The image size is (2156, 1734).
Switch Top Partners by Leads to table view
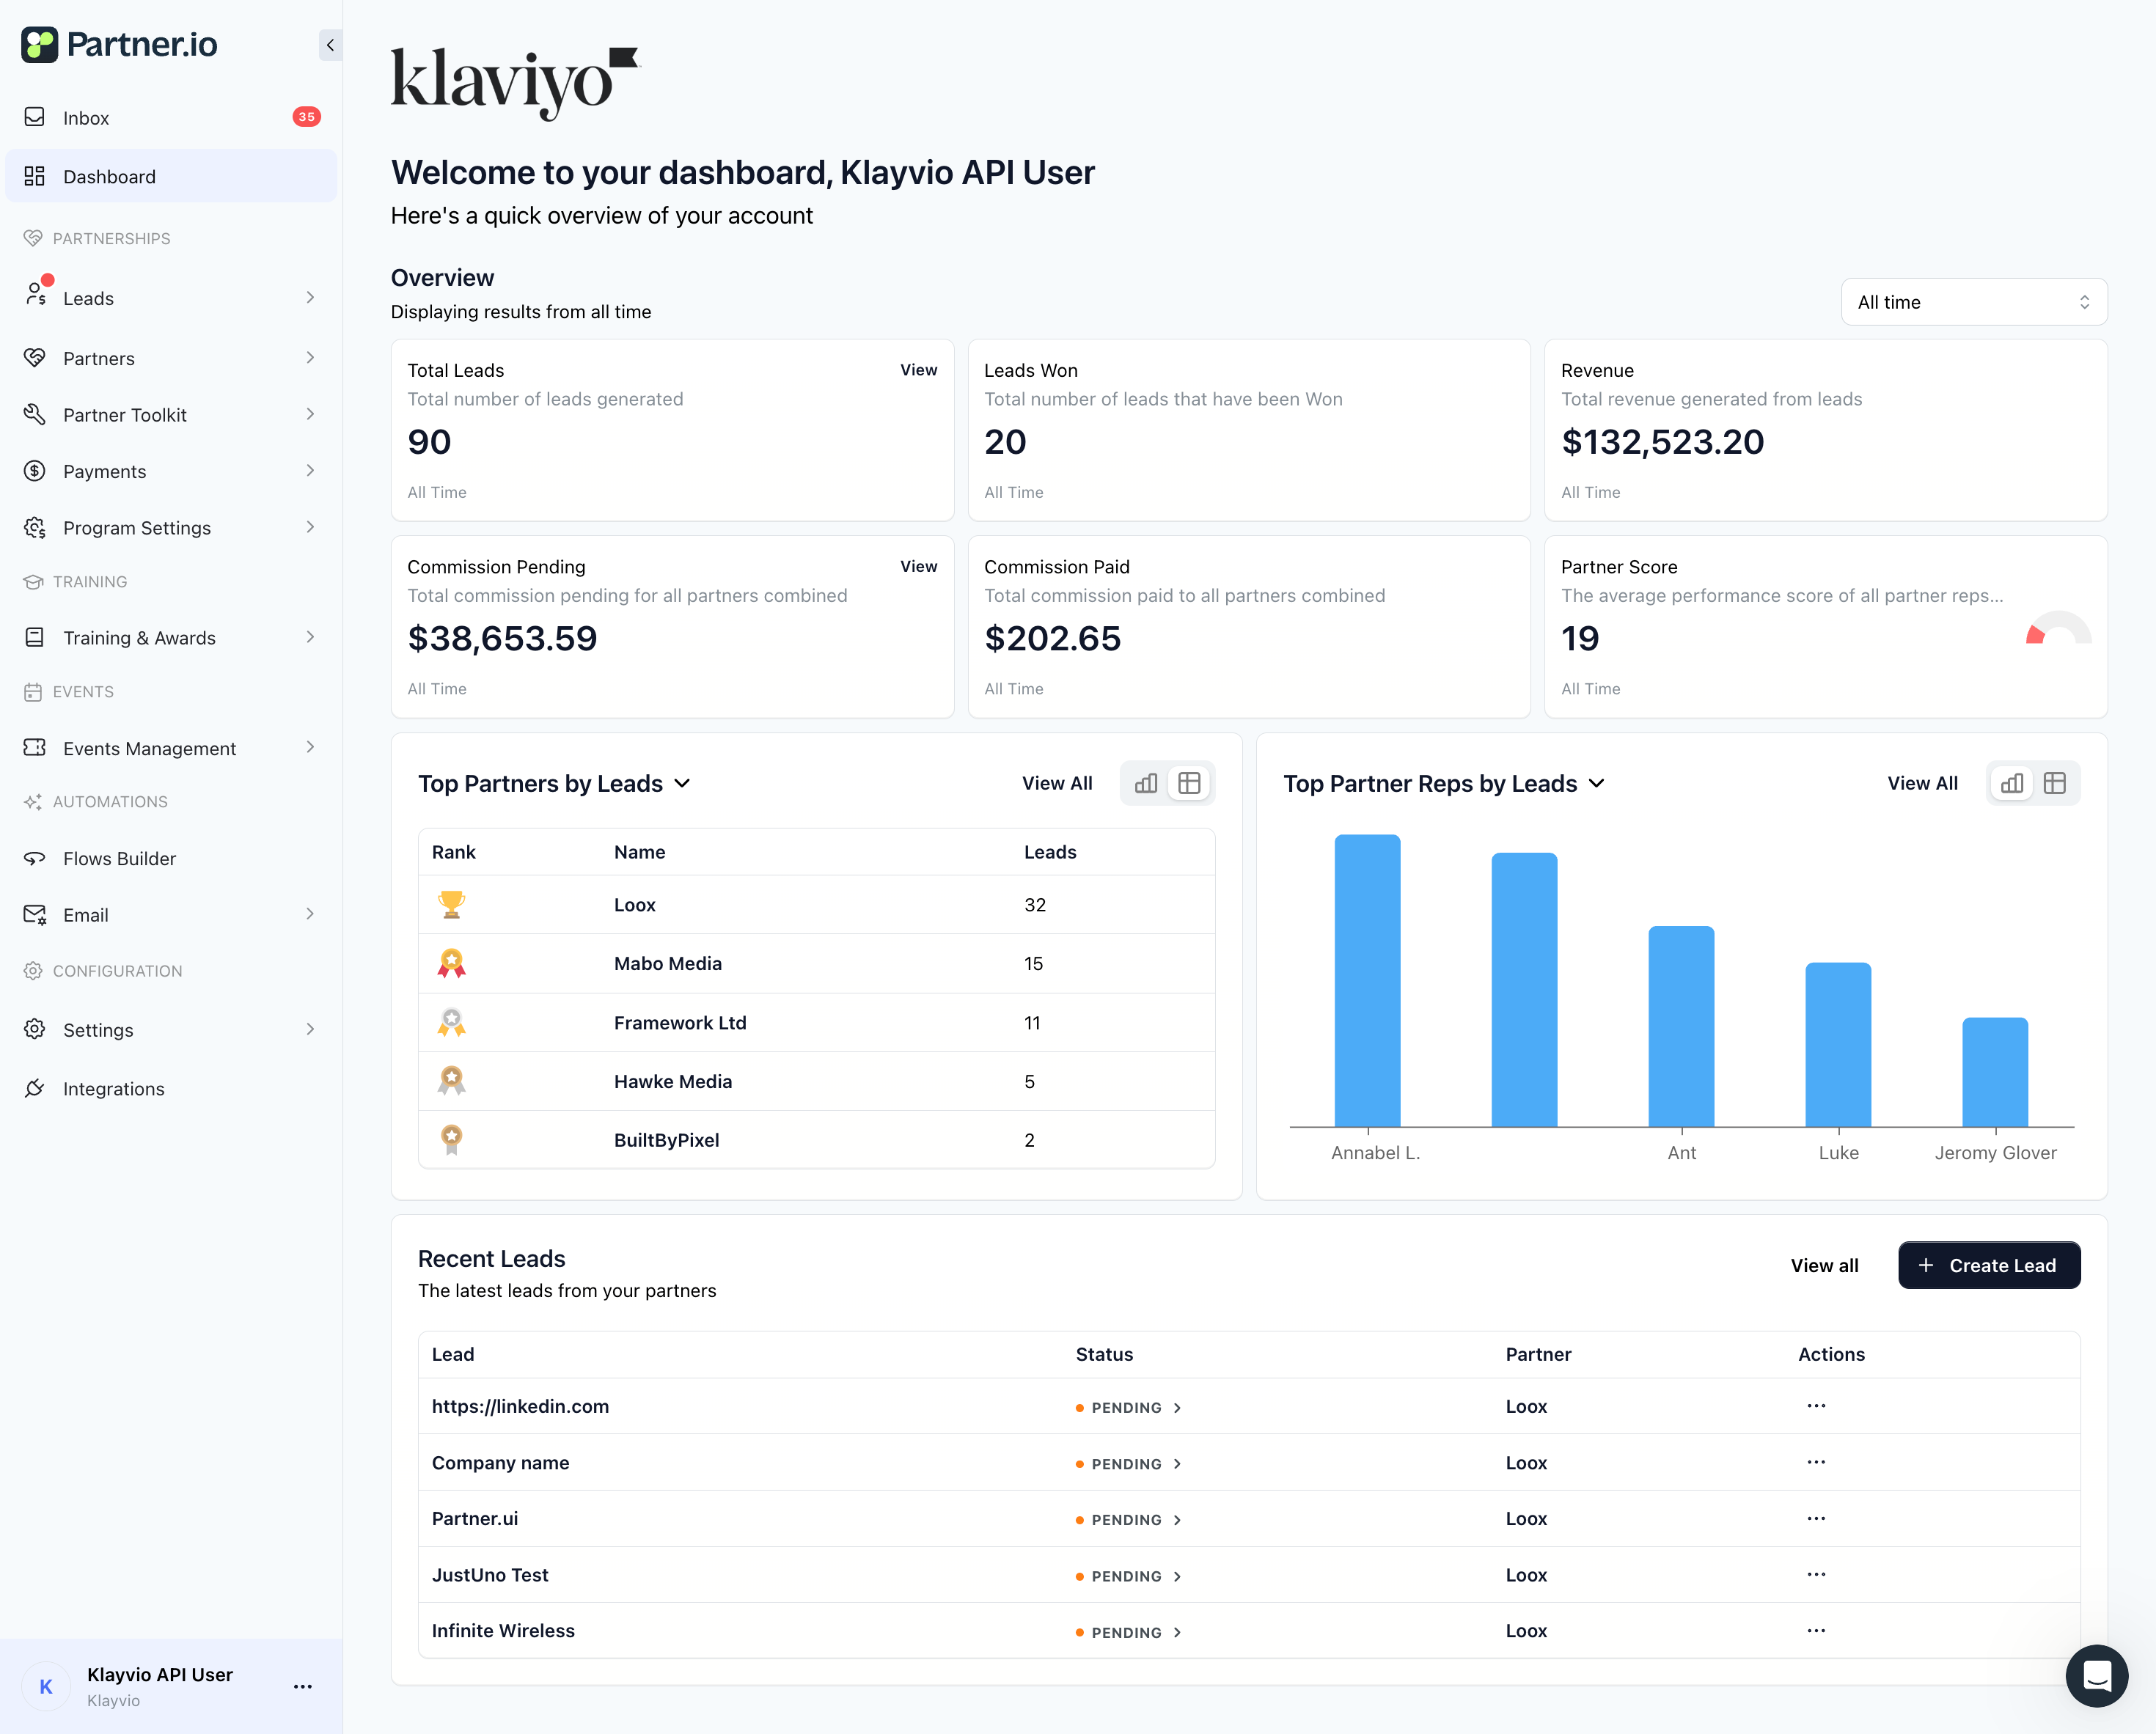(1189, 783)
